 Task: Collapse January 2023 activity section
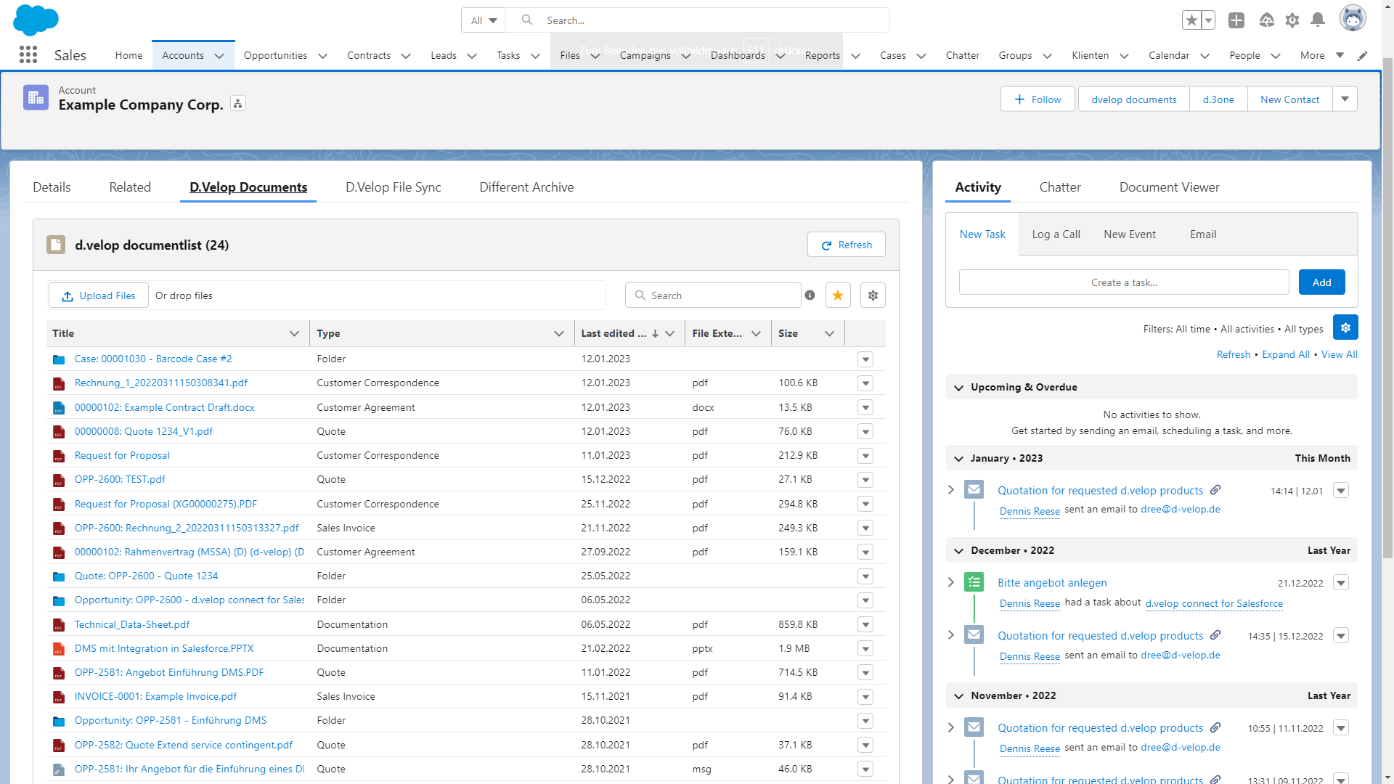tap(958, 459)
